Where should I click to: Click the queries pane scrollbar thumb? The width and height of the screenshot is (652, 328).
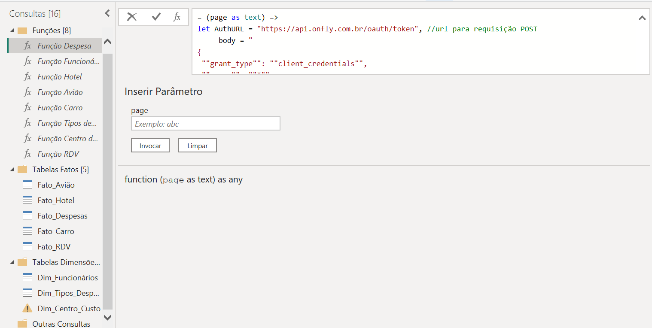click(x=108, y=181)
